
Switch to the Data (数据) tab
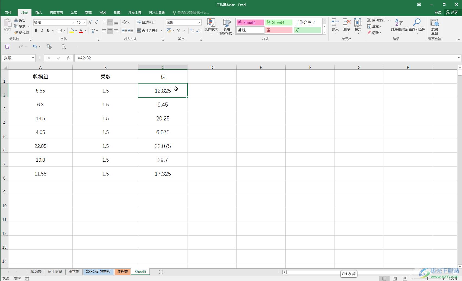[x=88, y=12]
